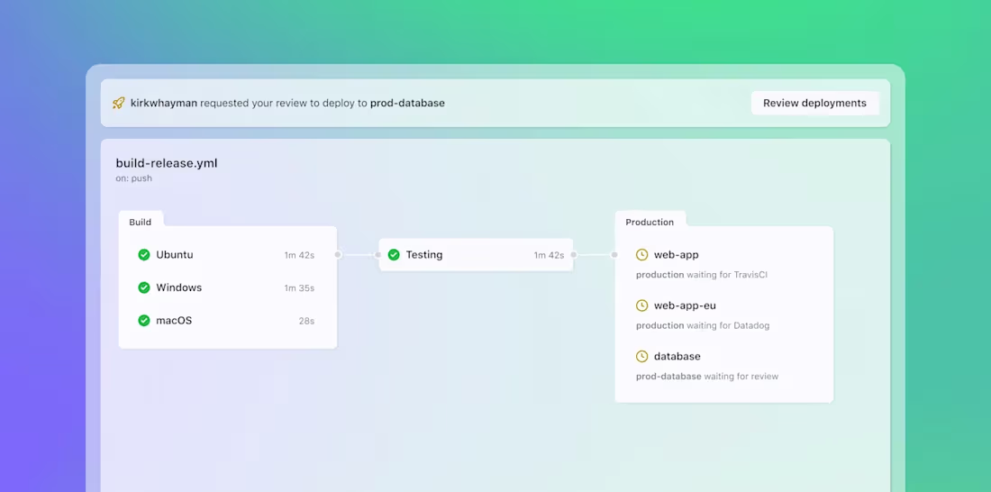Click the clock icon beside web-app-eu
The image size is (991, 492).
pos(641,305)
